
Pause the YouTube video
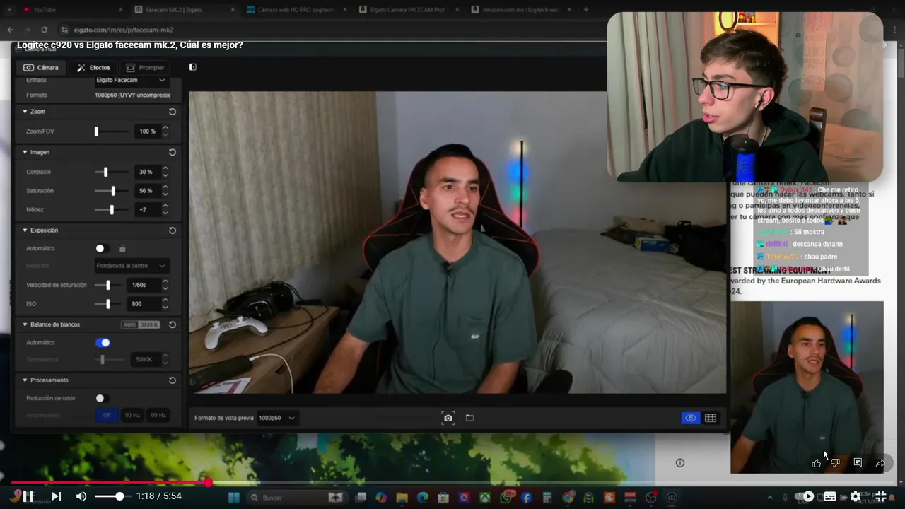click(x=28, y=496)
